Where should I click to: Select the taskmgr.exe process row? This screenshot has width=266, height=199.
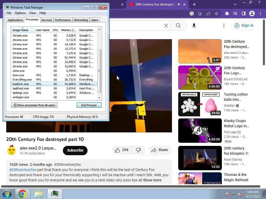pyautogui.click(x=54, y=93)
